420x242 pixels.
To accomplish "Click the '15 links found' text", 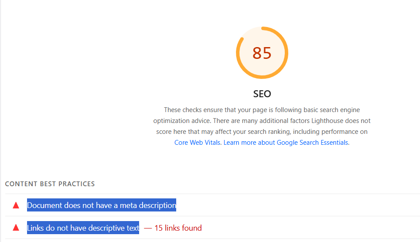I will tap(178, 228).
